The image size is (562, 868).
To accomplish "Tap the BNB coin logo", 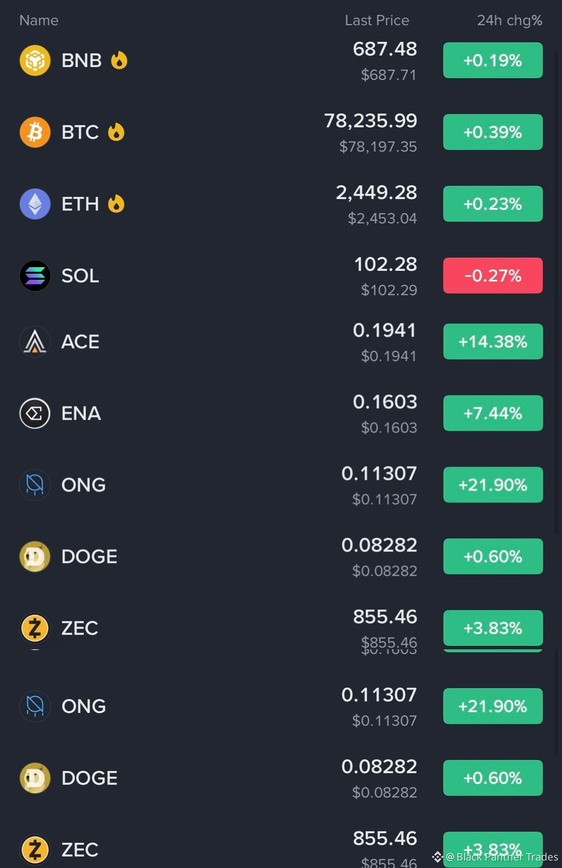I will pos(35,60).
